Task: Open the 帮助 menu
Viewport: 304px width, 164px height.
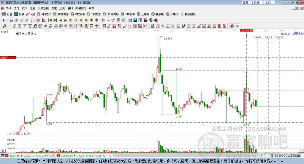Action: tap(91, 8)
